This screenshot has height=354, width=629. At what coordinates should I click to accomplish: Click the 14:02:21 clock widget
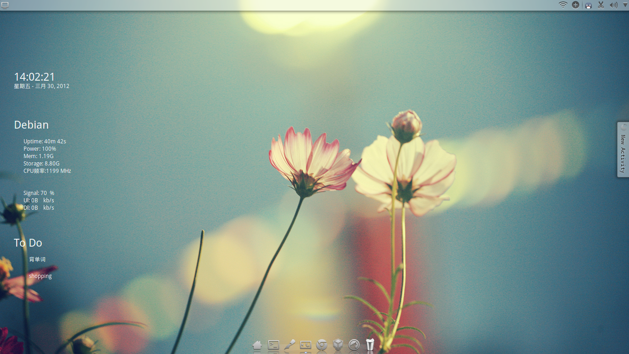point(35,77)
